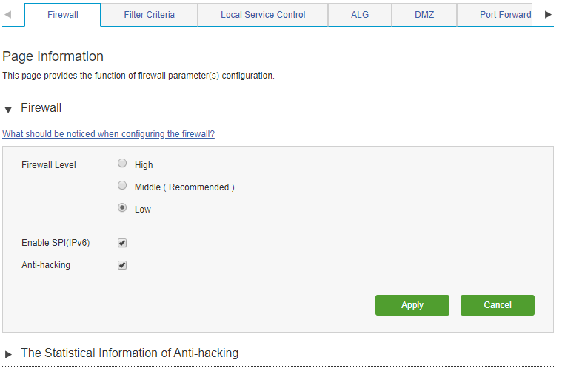Open the firewall configuration notice link
562x377 pixels.
(108, 134)
